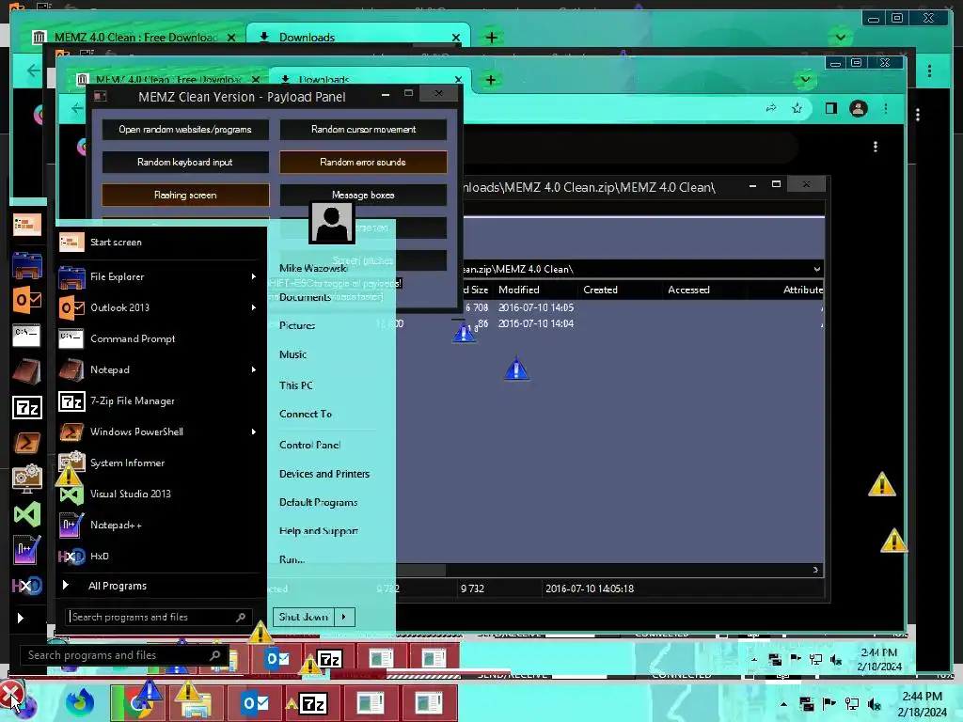Open browser profile avatar icon
This screenshot has height=722, width=963.
(859, 109)
